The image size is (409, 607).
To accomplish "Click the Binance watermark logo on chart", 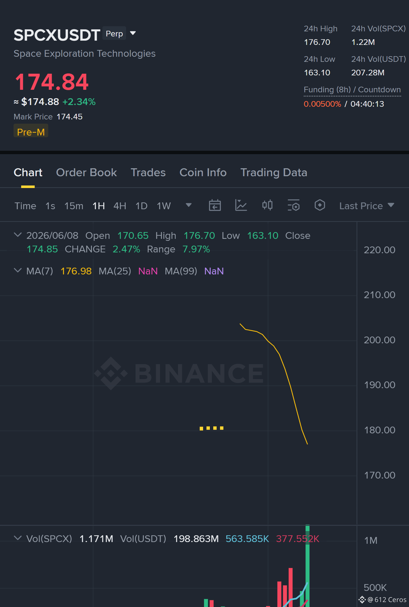I will 179,373.
